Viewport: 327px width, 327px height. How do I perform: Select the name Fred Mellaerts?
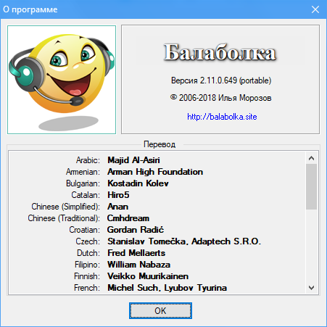pyautogui.click(x=136, y=253)
